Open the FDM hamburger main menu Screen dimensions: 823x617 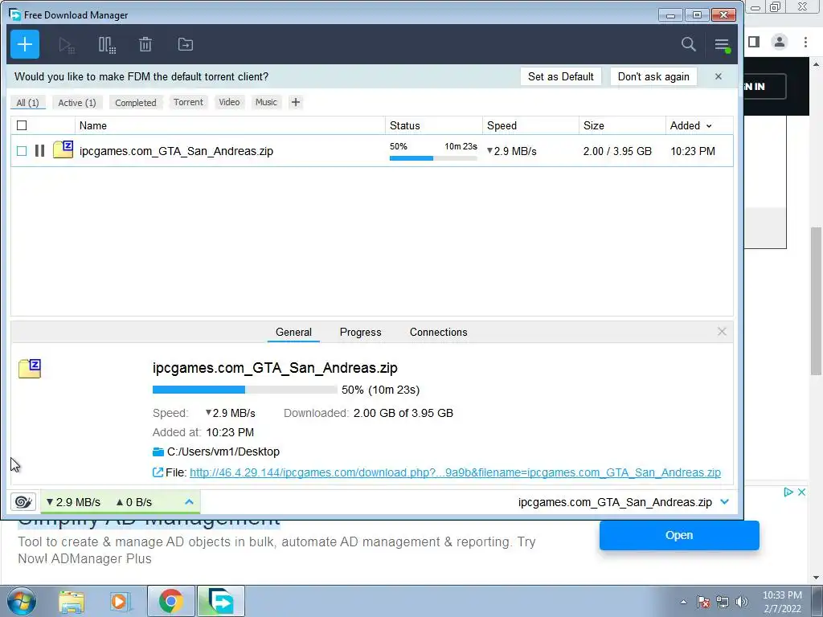[723, 45]
